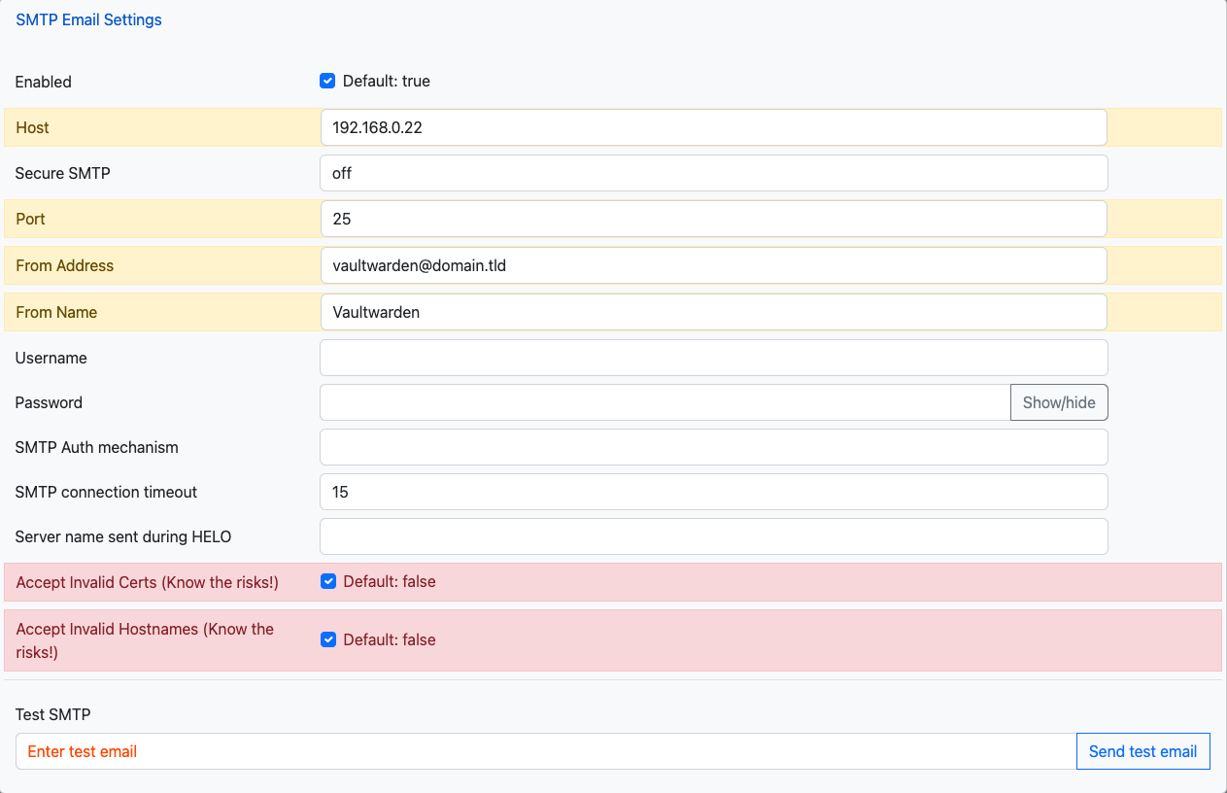The height and width of the screenshot is (793, 1227).
Task: Click the Enabled row label
Action: pyautogui.click(x=43, y=82)
